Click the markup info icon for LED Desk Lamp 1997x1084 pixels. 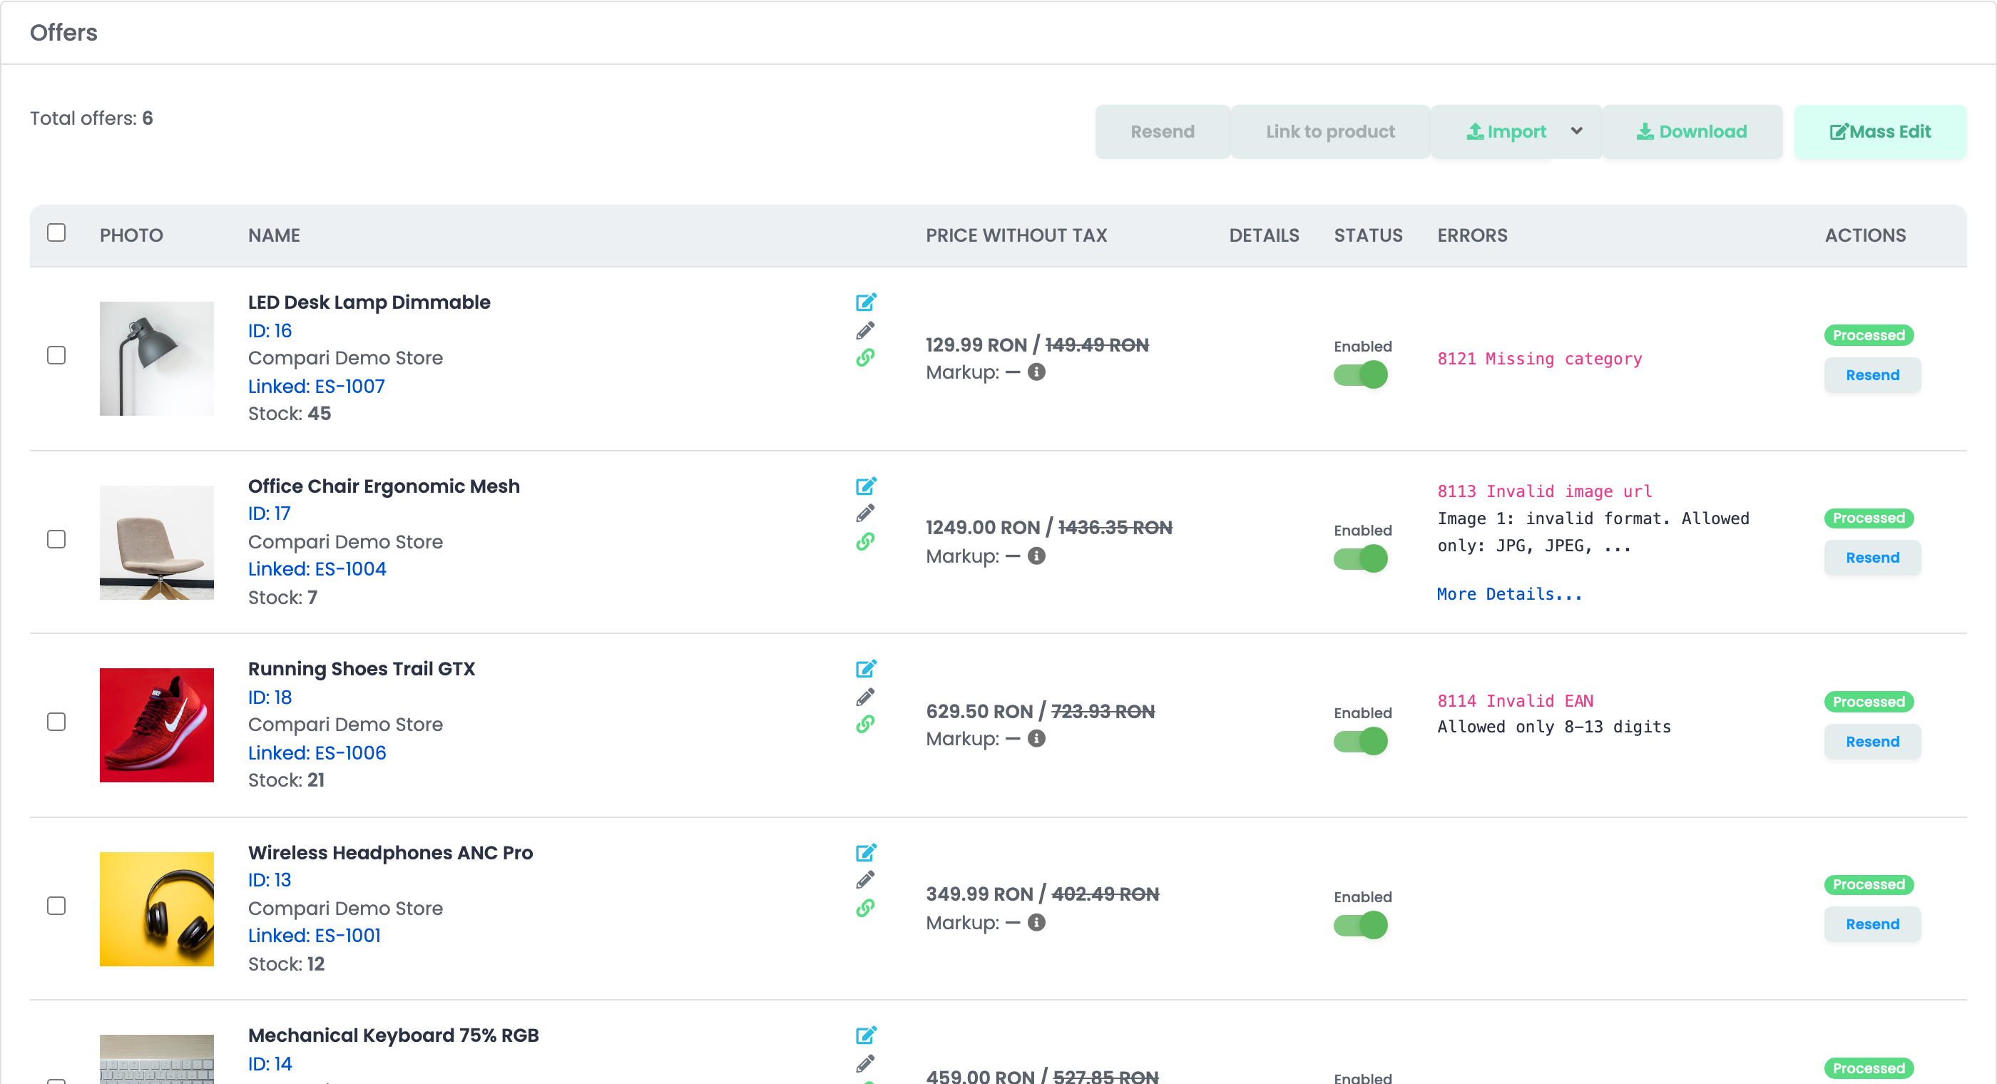tap(1036, 372)
